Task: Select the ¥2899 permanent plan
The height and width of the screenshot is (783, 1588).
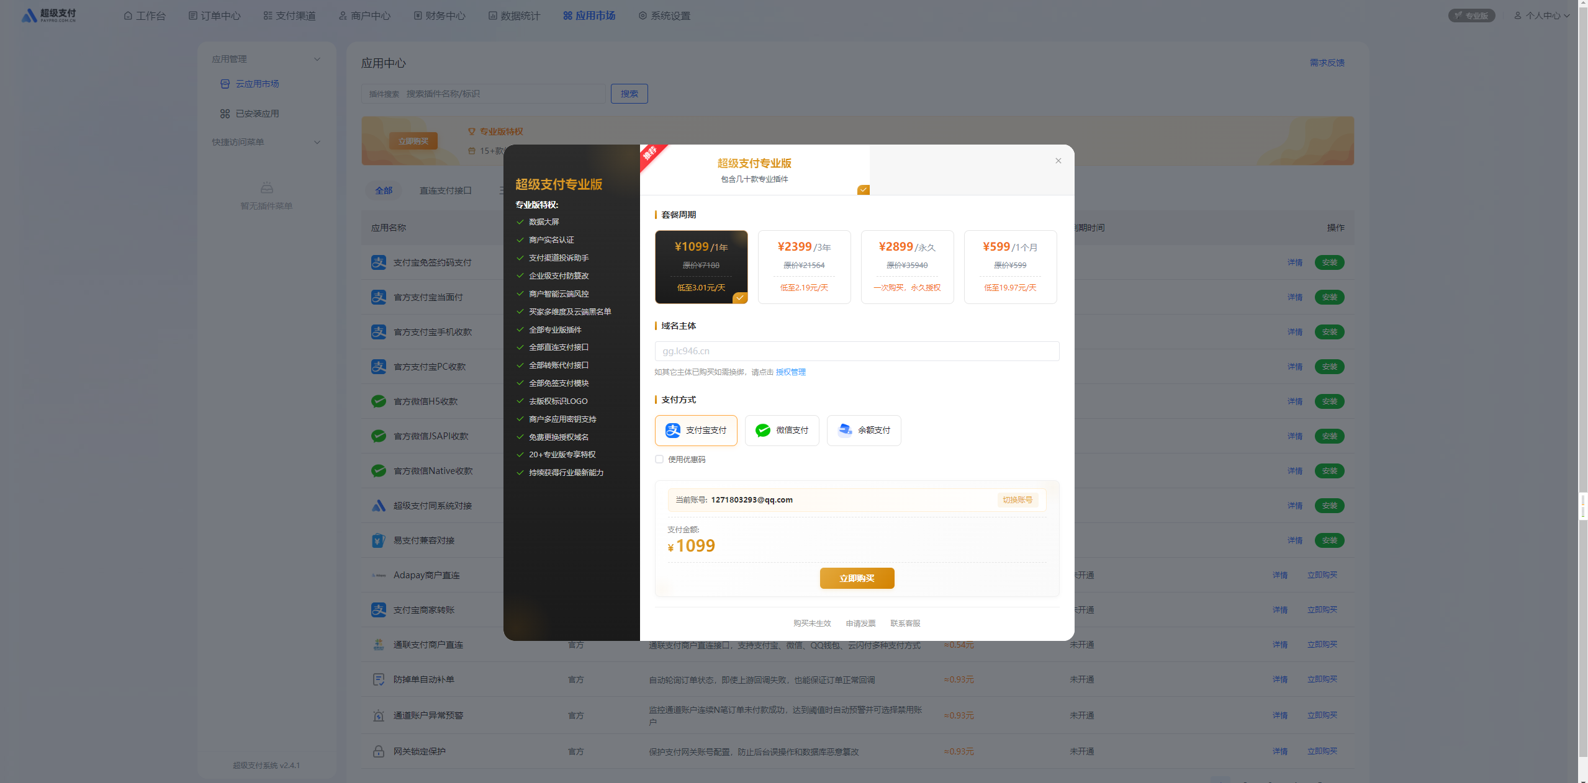Action: pyautogui.click(x=907, y=267)
